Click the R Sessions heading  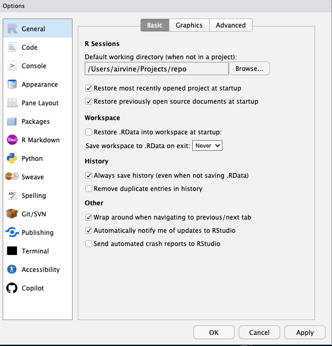102,44
